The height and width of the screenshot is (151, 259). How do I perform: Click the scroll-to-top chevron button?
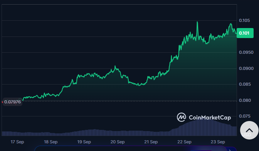coord(249,130)
